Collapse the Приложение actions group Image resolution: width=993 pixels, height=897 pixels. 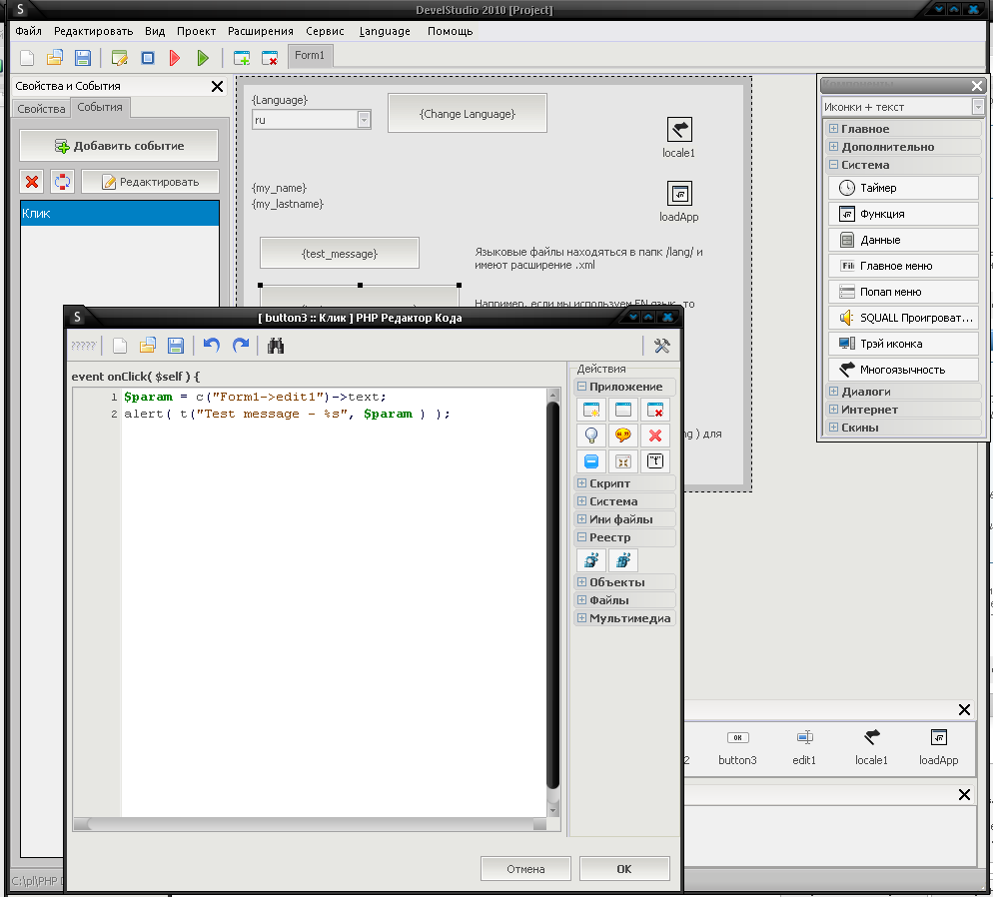pos(582,387)
